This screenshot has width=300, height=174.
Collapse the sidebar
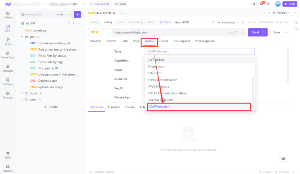(x=102, y=172)
